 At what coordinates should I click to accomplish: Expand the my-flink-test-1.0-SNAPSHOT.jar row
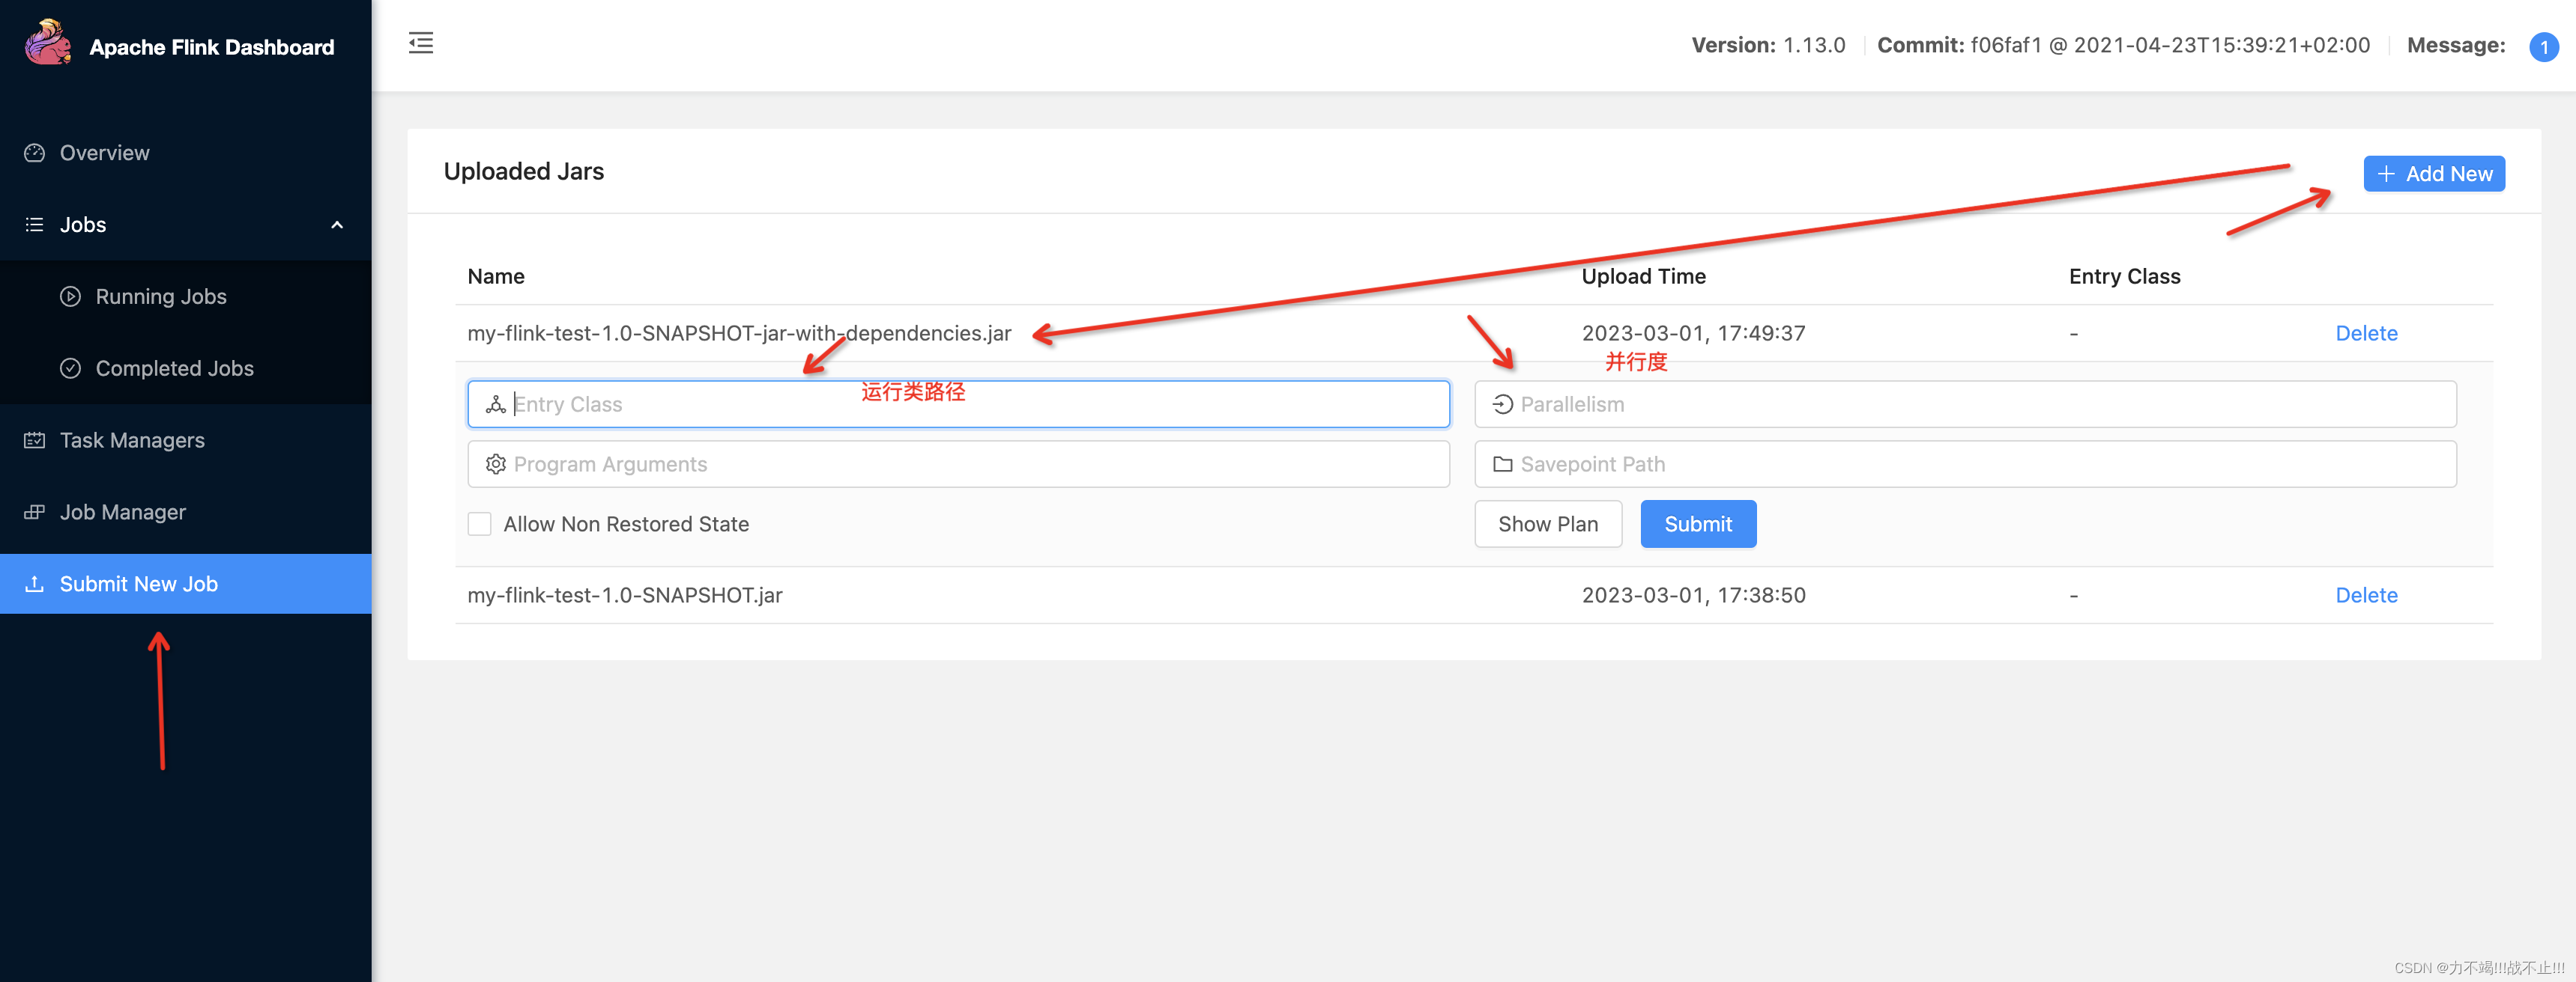click(x=624, y=595)
